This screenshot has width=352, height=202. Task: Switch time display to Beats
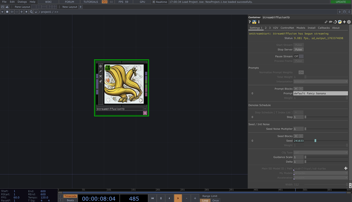point(70,200)
